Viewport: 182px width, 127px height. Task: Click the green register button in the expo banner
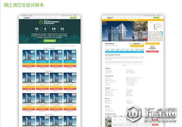(x=50, y=41)
